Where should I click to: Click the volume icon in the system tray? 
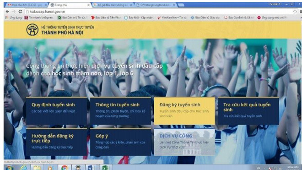click(280, 169)
